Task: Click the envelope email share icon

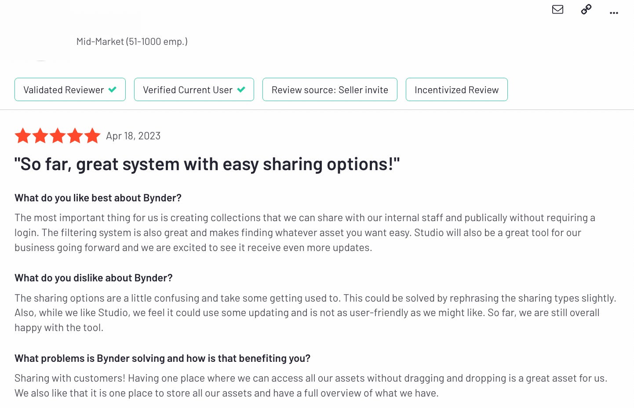Action: [x=557, y=9]
